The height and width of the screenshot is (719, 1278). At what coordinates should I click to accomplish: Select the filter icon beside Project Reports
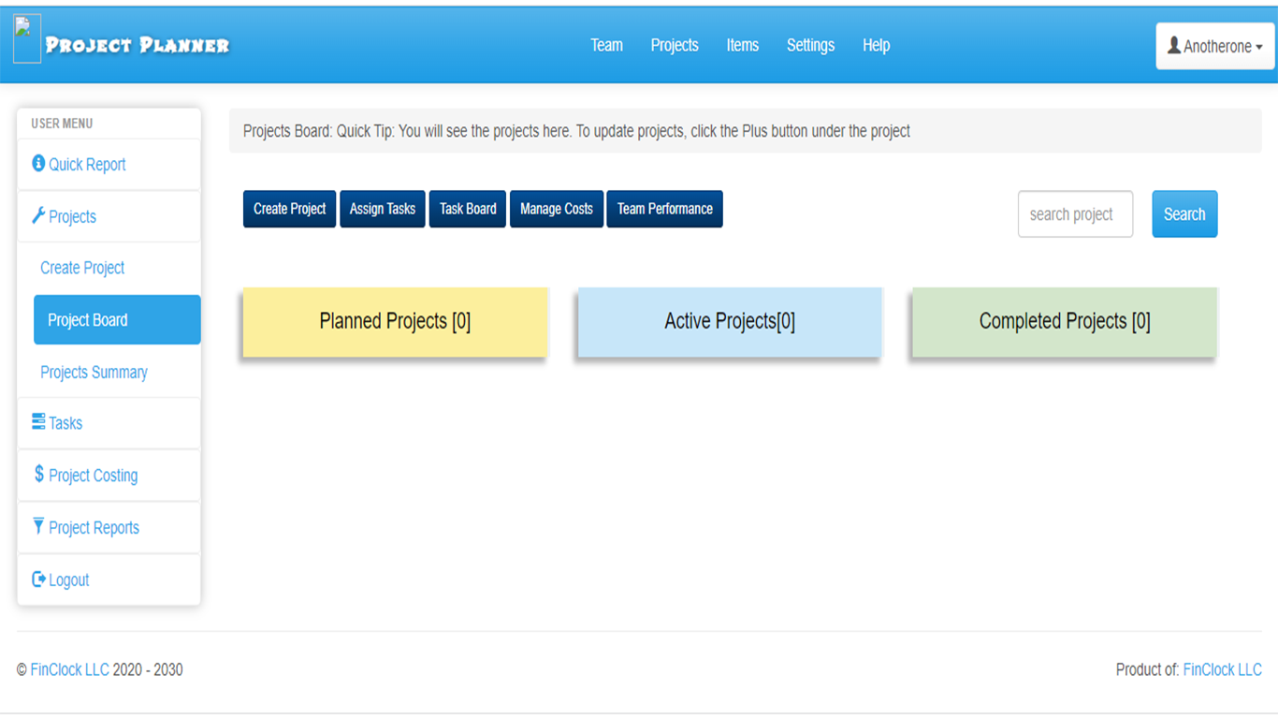click(37, 526)
